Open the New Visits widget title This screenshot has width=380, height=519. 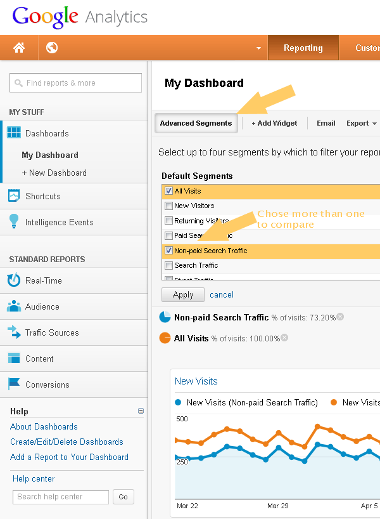click(x=196, y=381)
